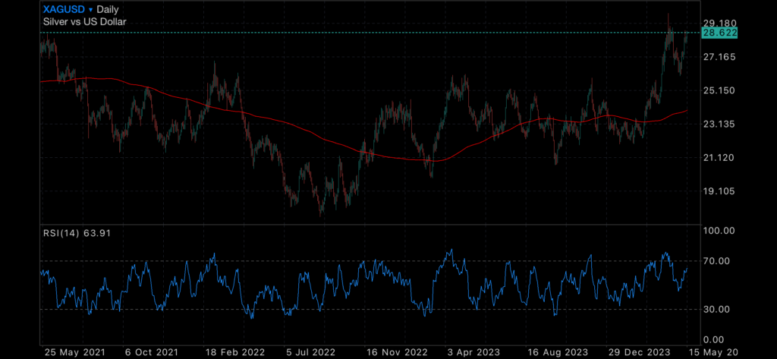The image size is (777, 359).
Task: Click the current price tag 28.622
Action: [x=720, y=33]
